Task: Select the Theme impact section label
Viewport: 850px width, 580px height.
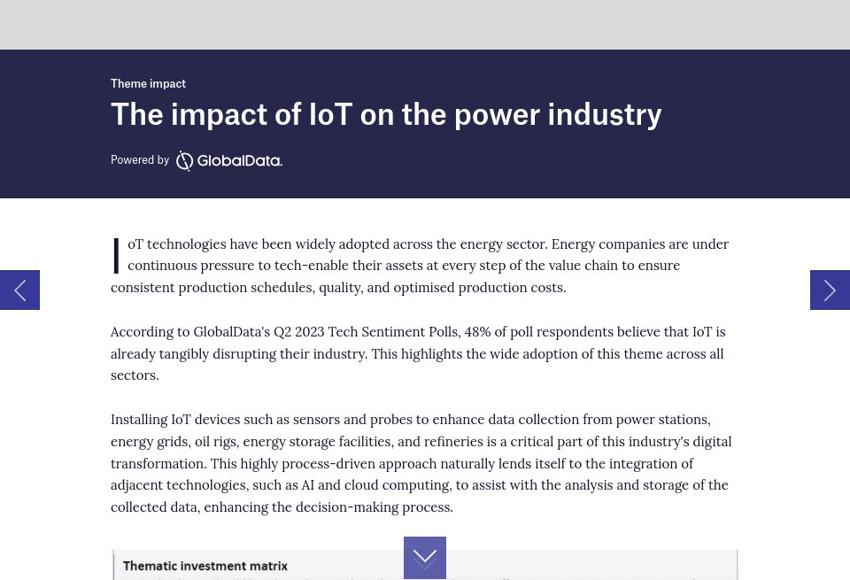Action: (x=148, y=83)
